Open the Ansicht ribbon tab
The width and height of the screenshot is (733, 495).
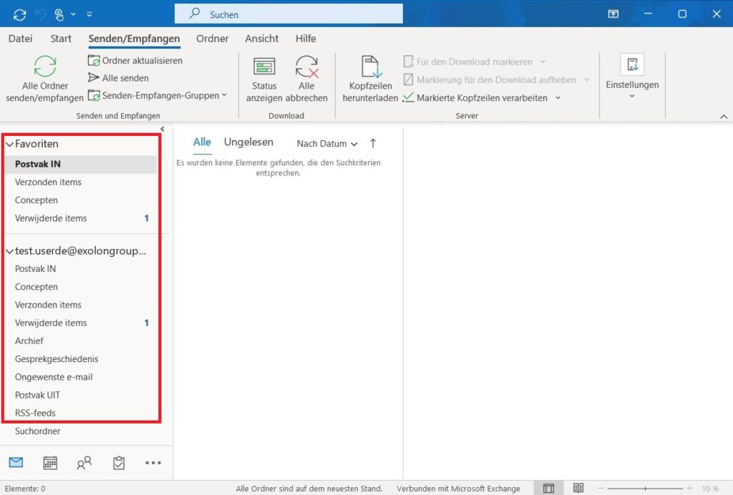[x=261, y=39]
